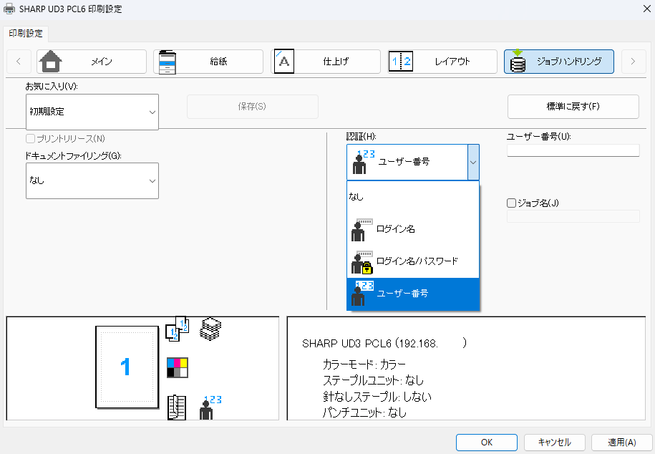
Task: Click the 針なしステープル: しない status text
Action: (x=377, y=397)
